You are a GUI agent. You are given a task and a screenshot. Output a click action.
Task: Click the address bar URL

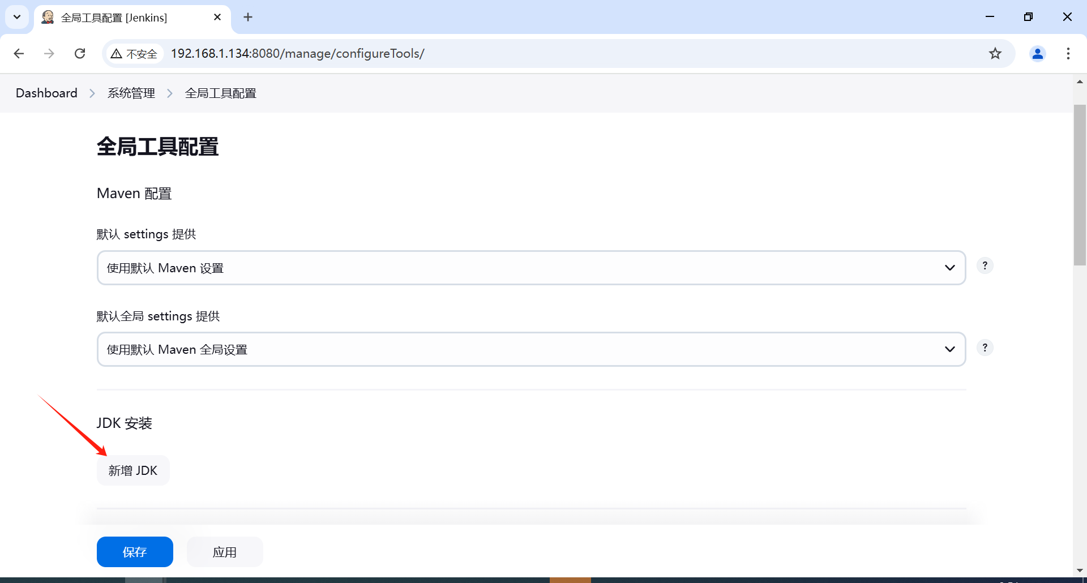click(x=298, y=53)
